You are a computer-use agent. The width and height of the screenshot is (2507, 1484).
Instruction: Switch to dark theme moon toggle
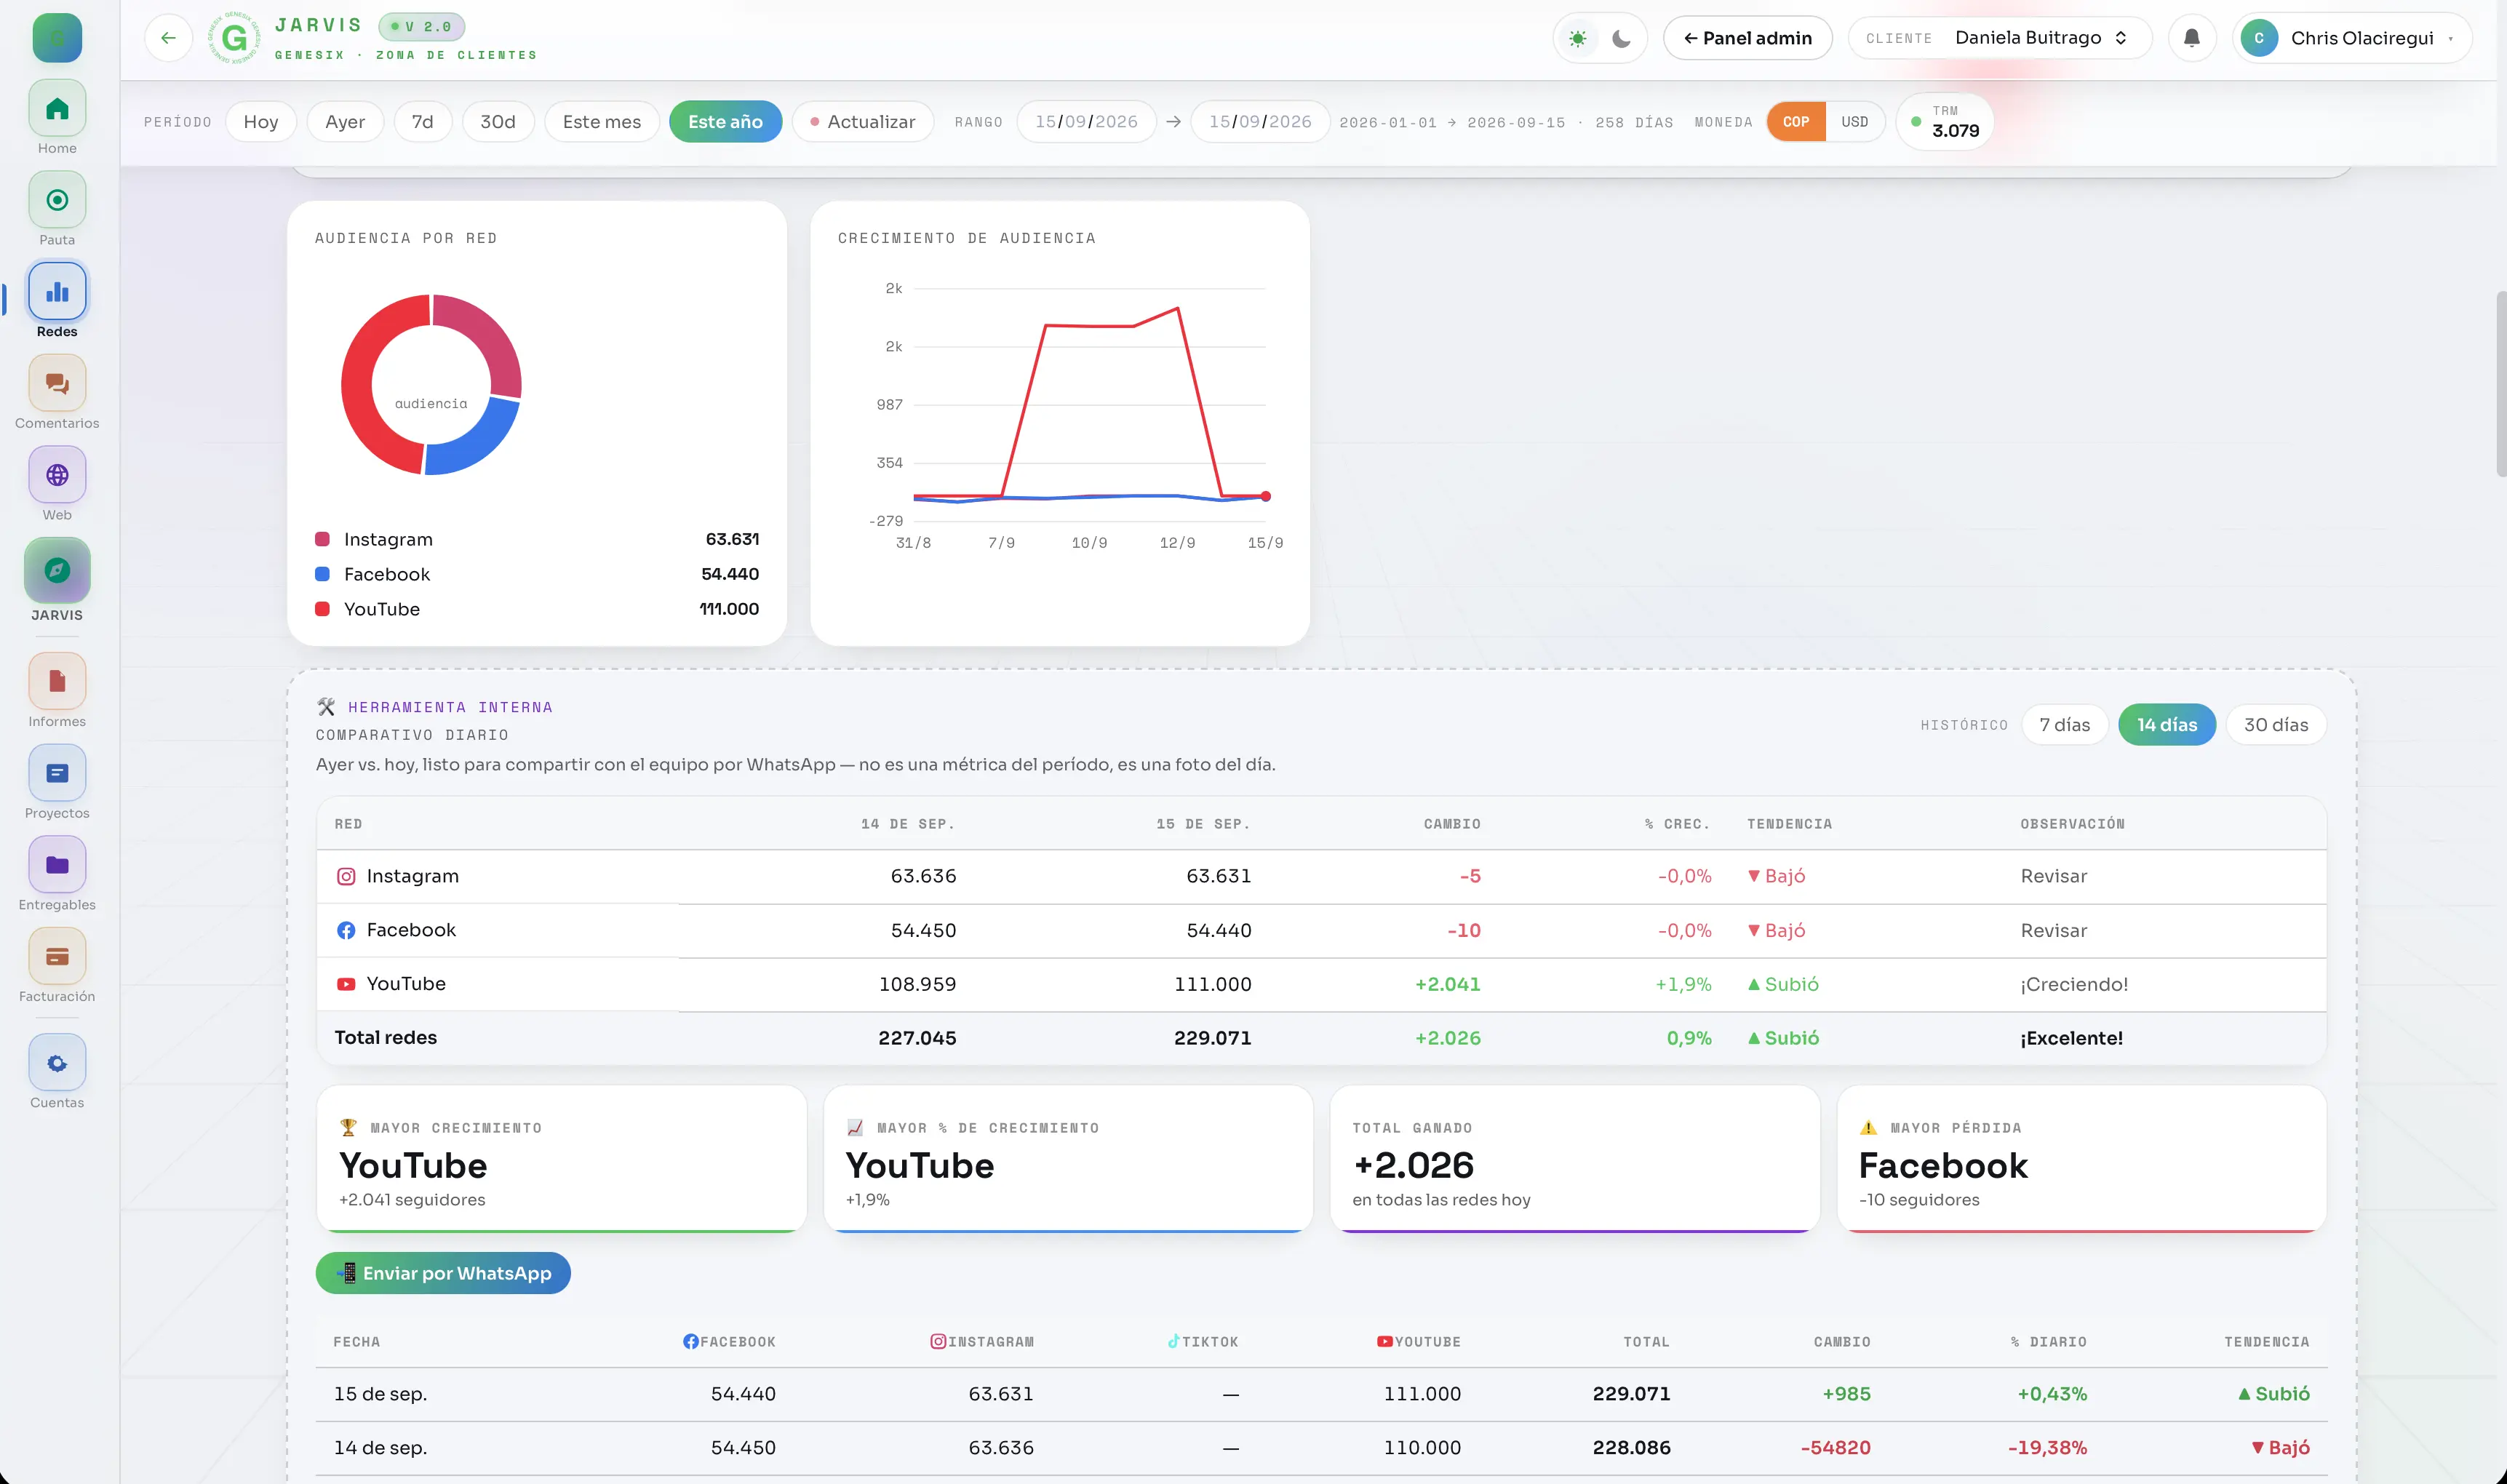[1621, 39]
